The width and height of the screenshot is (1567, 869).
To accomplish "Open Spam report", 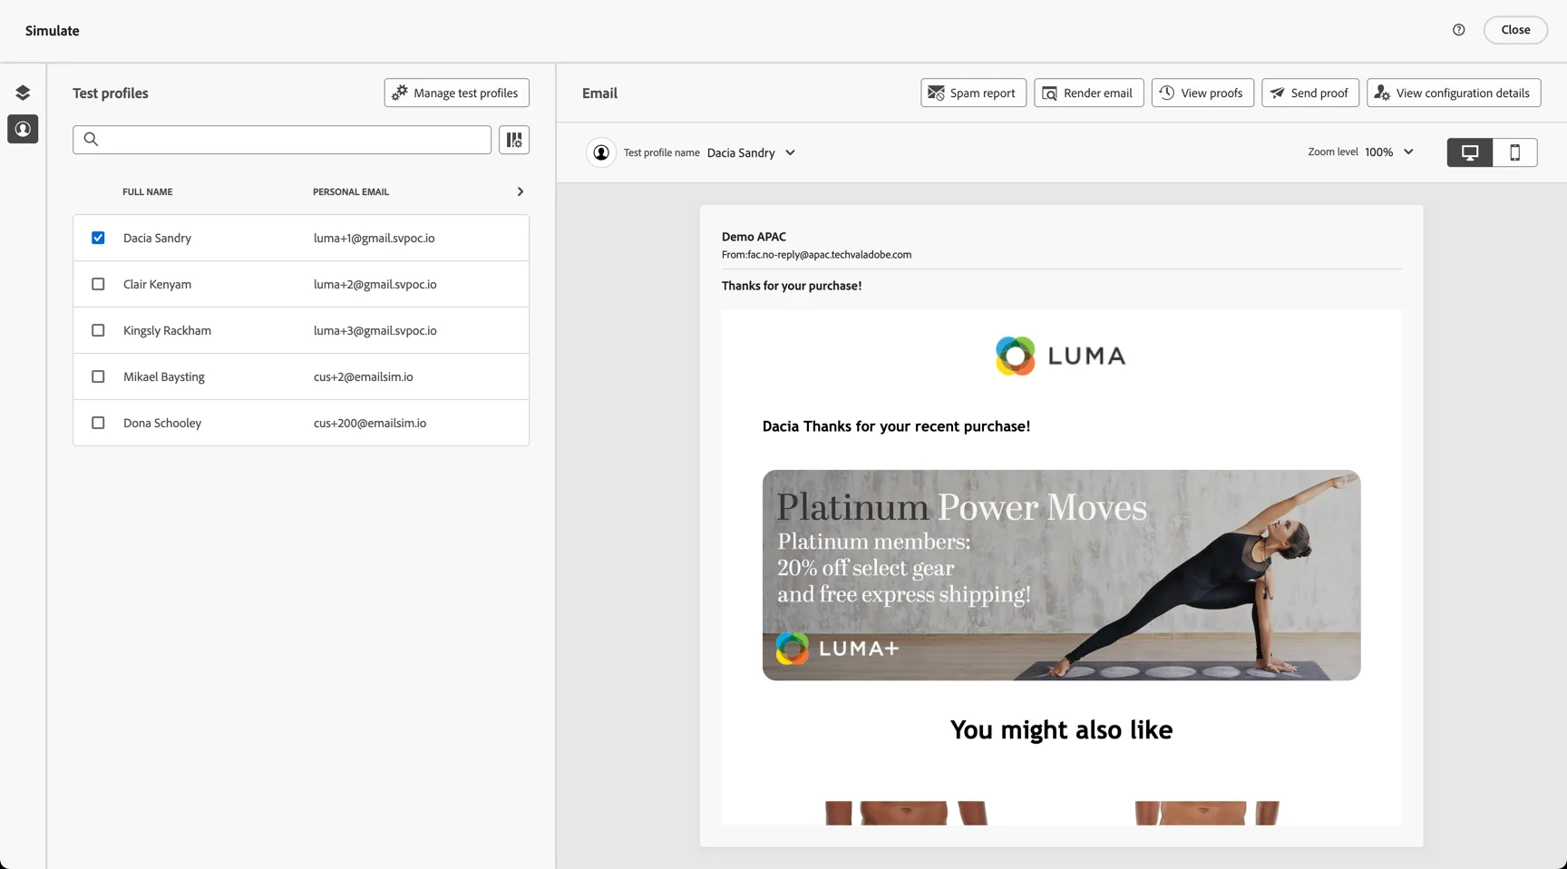I will [973, 93].
